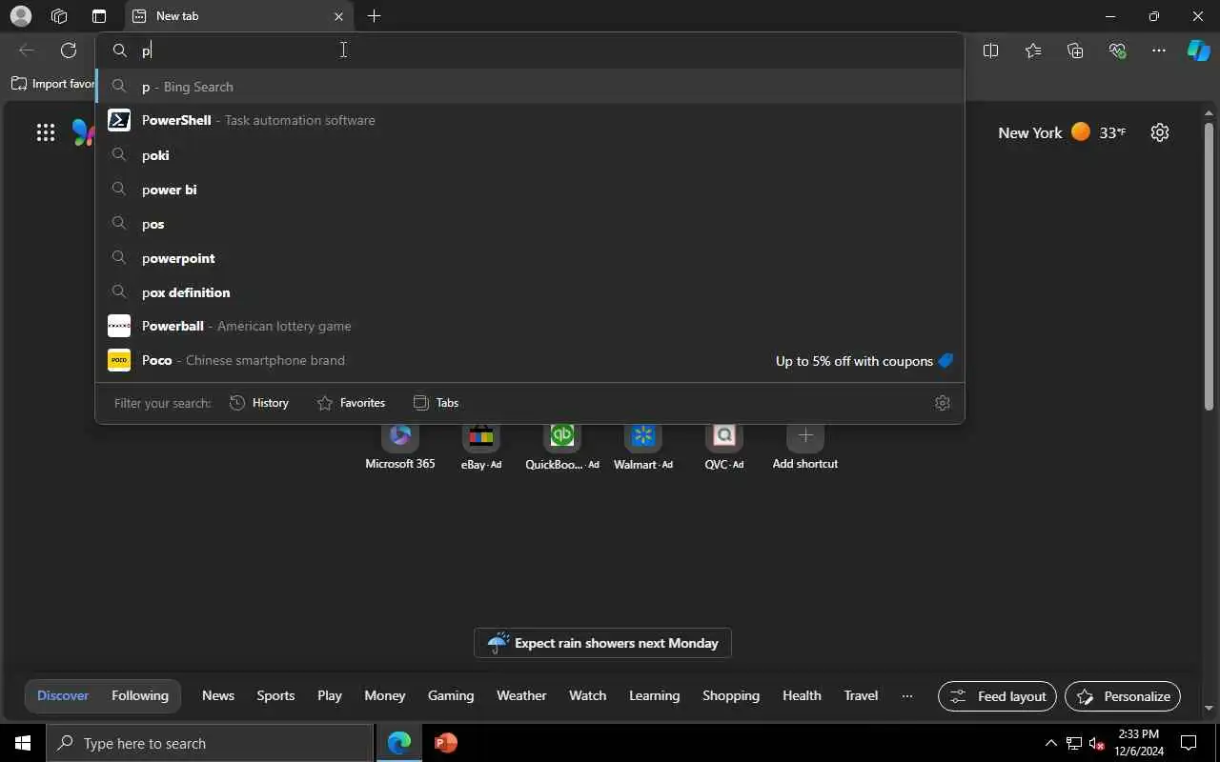
Task: Open Windows Start menu
Action: [23, 743]
